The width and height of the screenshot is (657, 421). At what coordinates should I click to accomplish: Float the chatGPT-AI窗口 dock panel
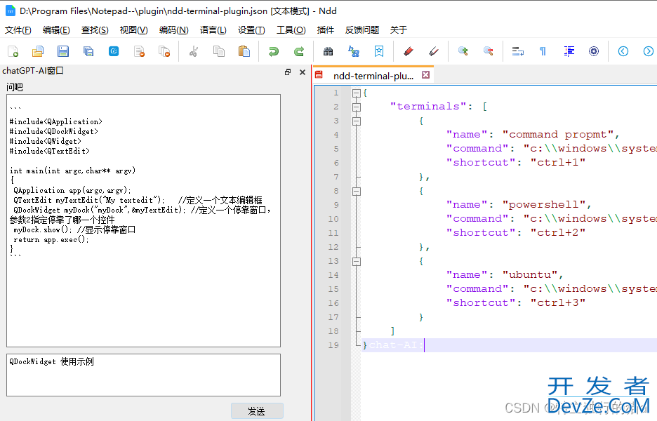pos(288,72)
